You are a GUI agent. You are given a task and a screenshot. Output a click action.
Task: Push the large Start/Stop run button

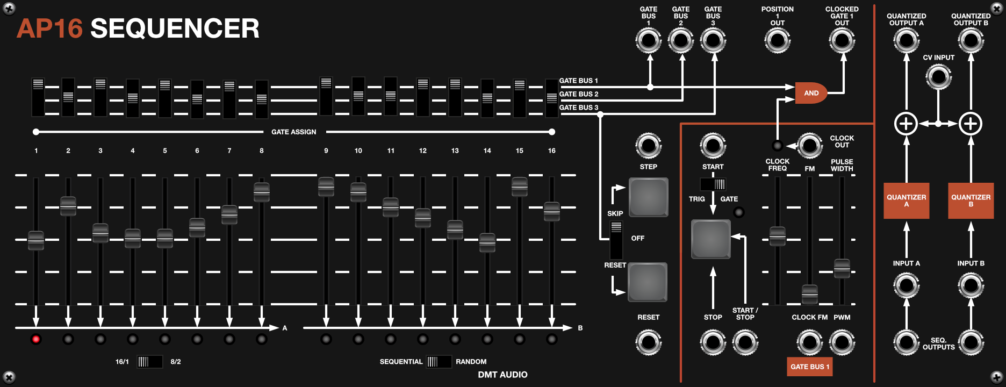point(711,239)
